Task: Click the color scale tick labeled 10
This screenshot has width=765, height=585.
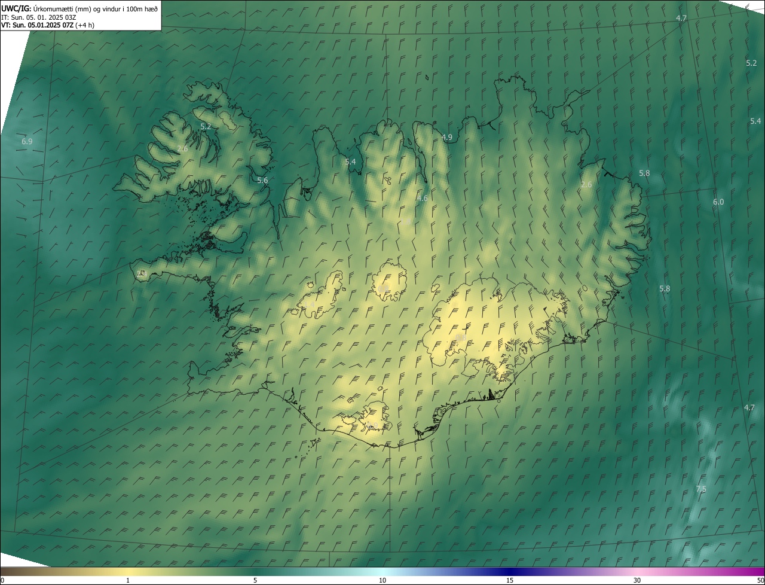Action: coord(382,581)
